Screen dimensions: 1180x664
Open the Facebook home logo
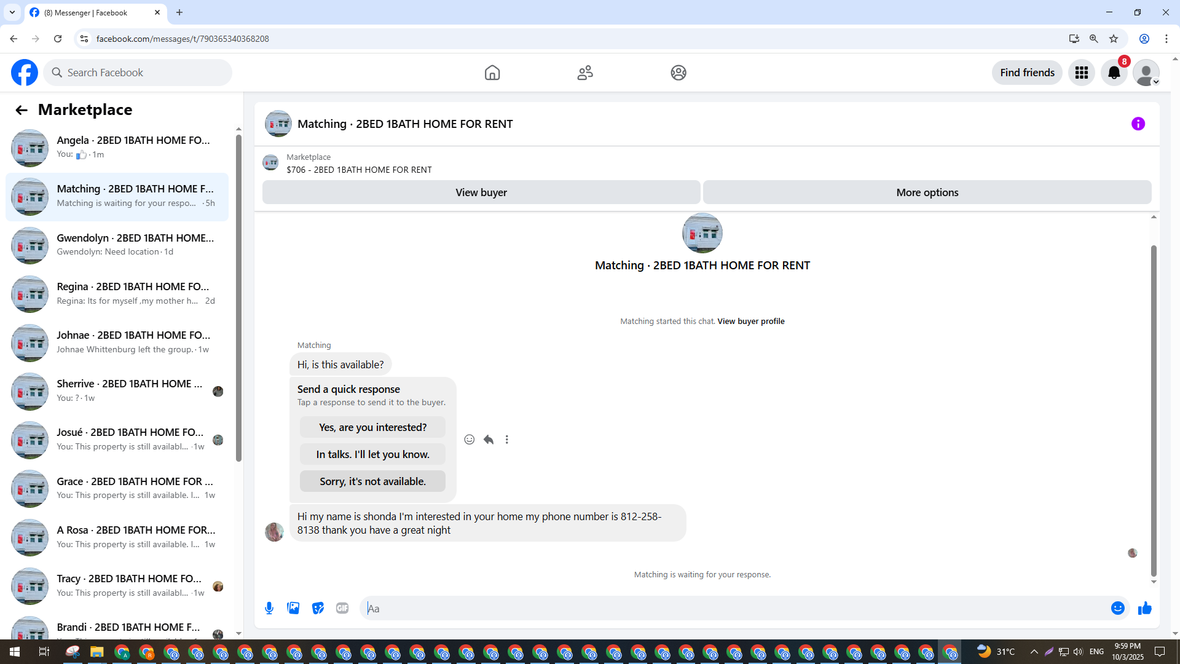tap(25, 73)
